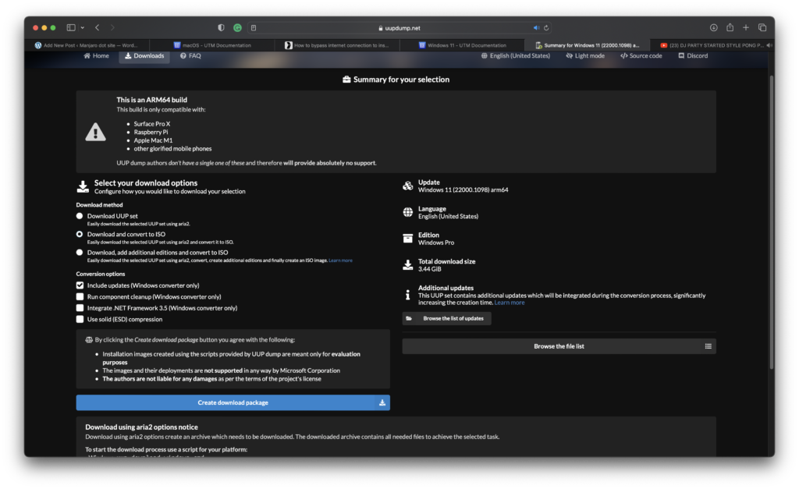Show the tab overview icon

762,27
